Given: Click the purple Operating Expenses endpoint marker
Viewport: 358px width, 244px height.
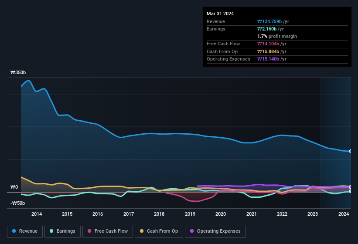Looking at the screenshot, I should pyautogui.click(x=350, y=187).
